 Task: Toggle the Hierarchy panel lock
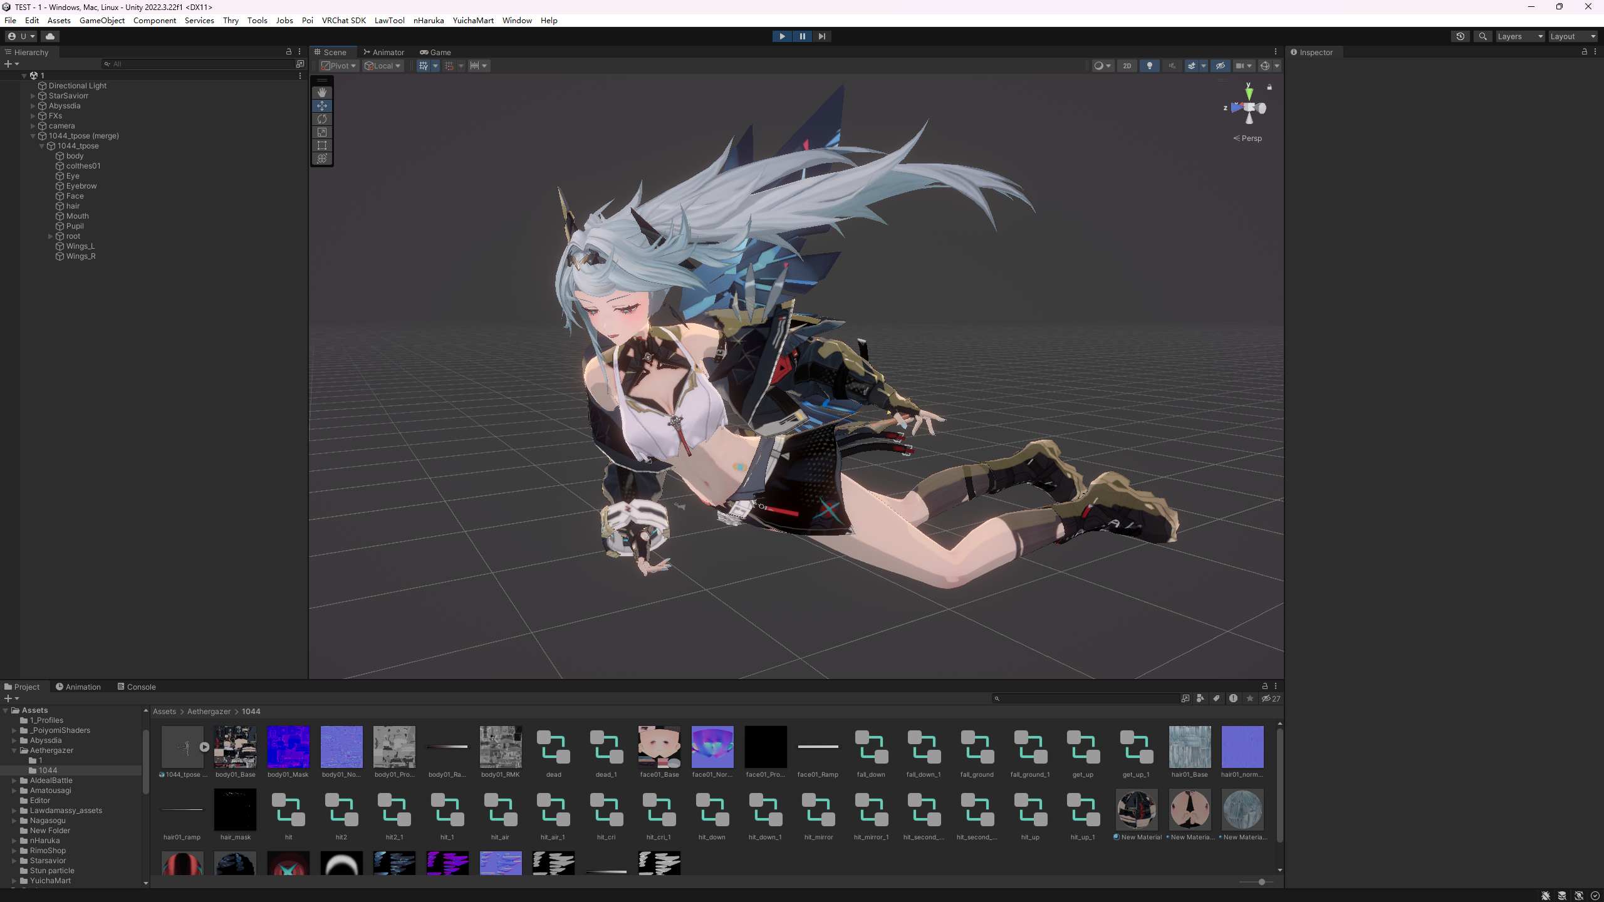point(289,52)
